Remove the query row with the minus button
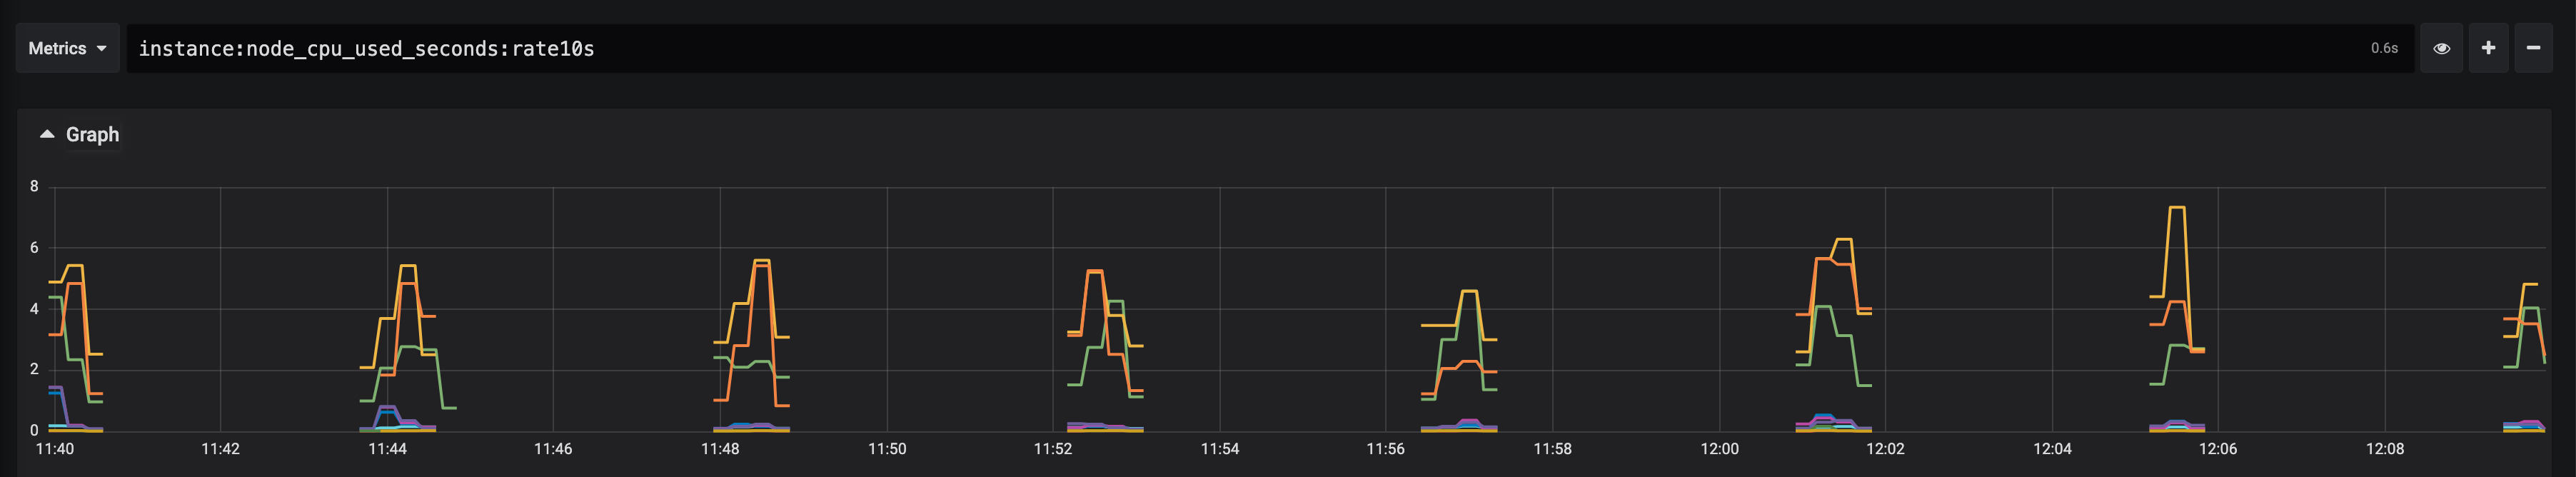The height and width of the screenshot is (477, 2576). tap(2533, 48)
